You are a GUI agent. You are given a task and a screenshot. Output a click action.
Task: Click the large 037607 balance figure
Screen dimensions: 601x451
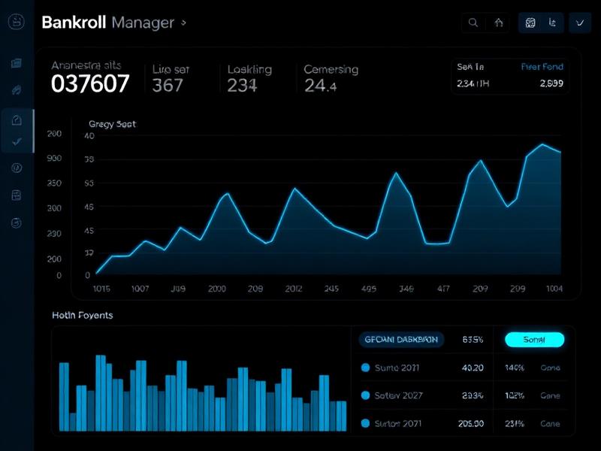[x=90, y=83]
